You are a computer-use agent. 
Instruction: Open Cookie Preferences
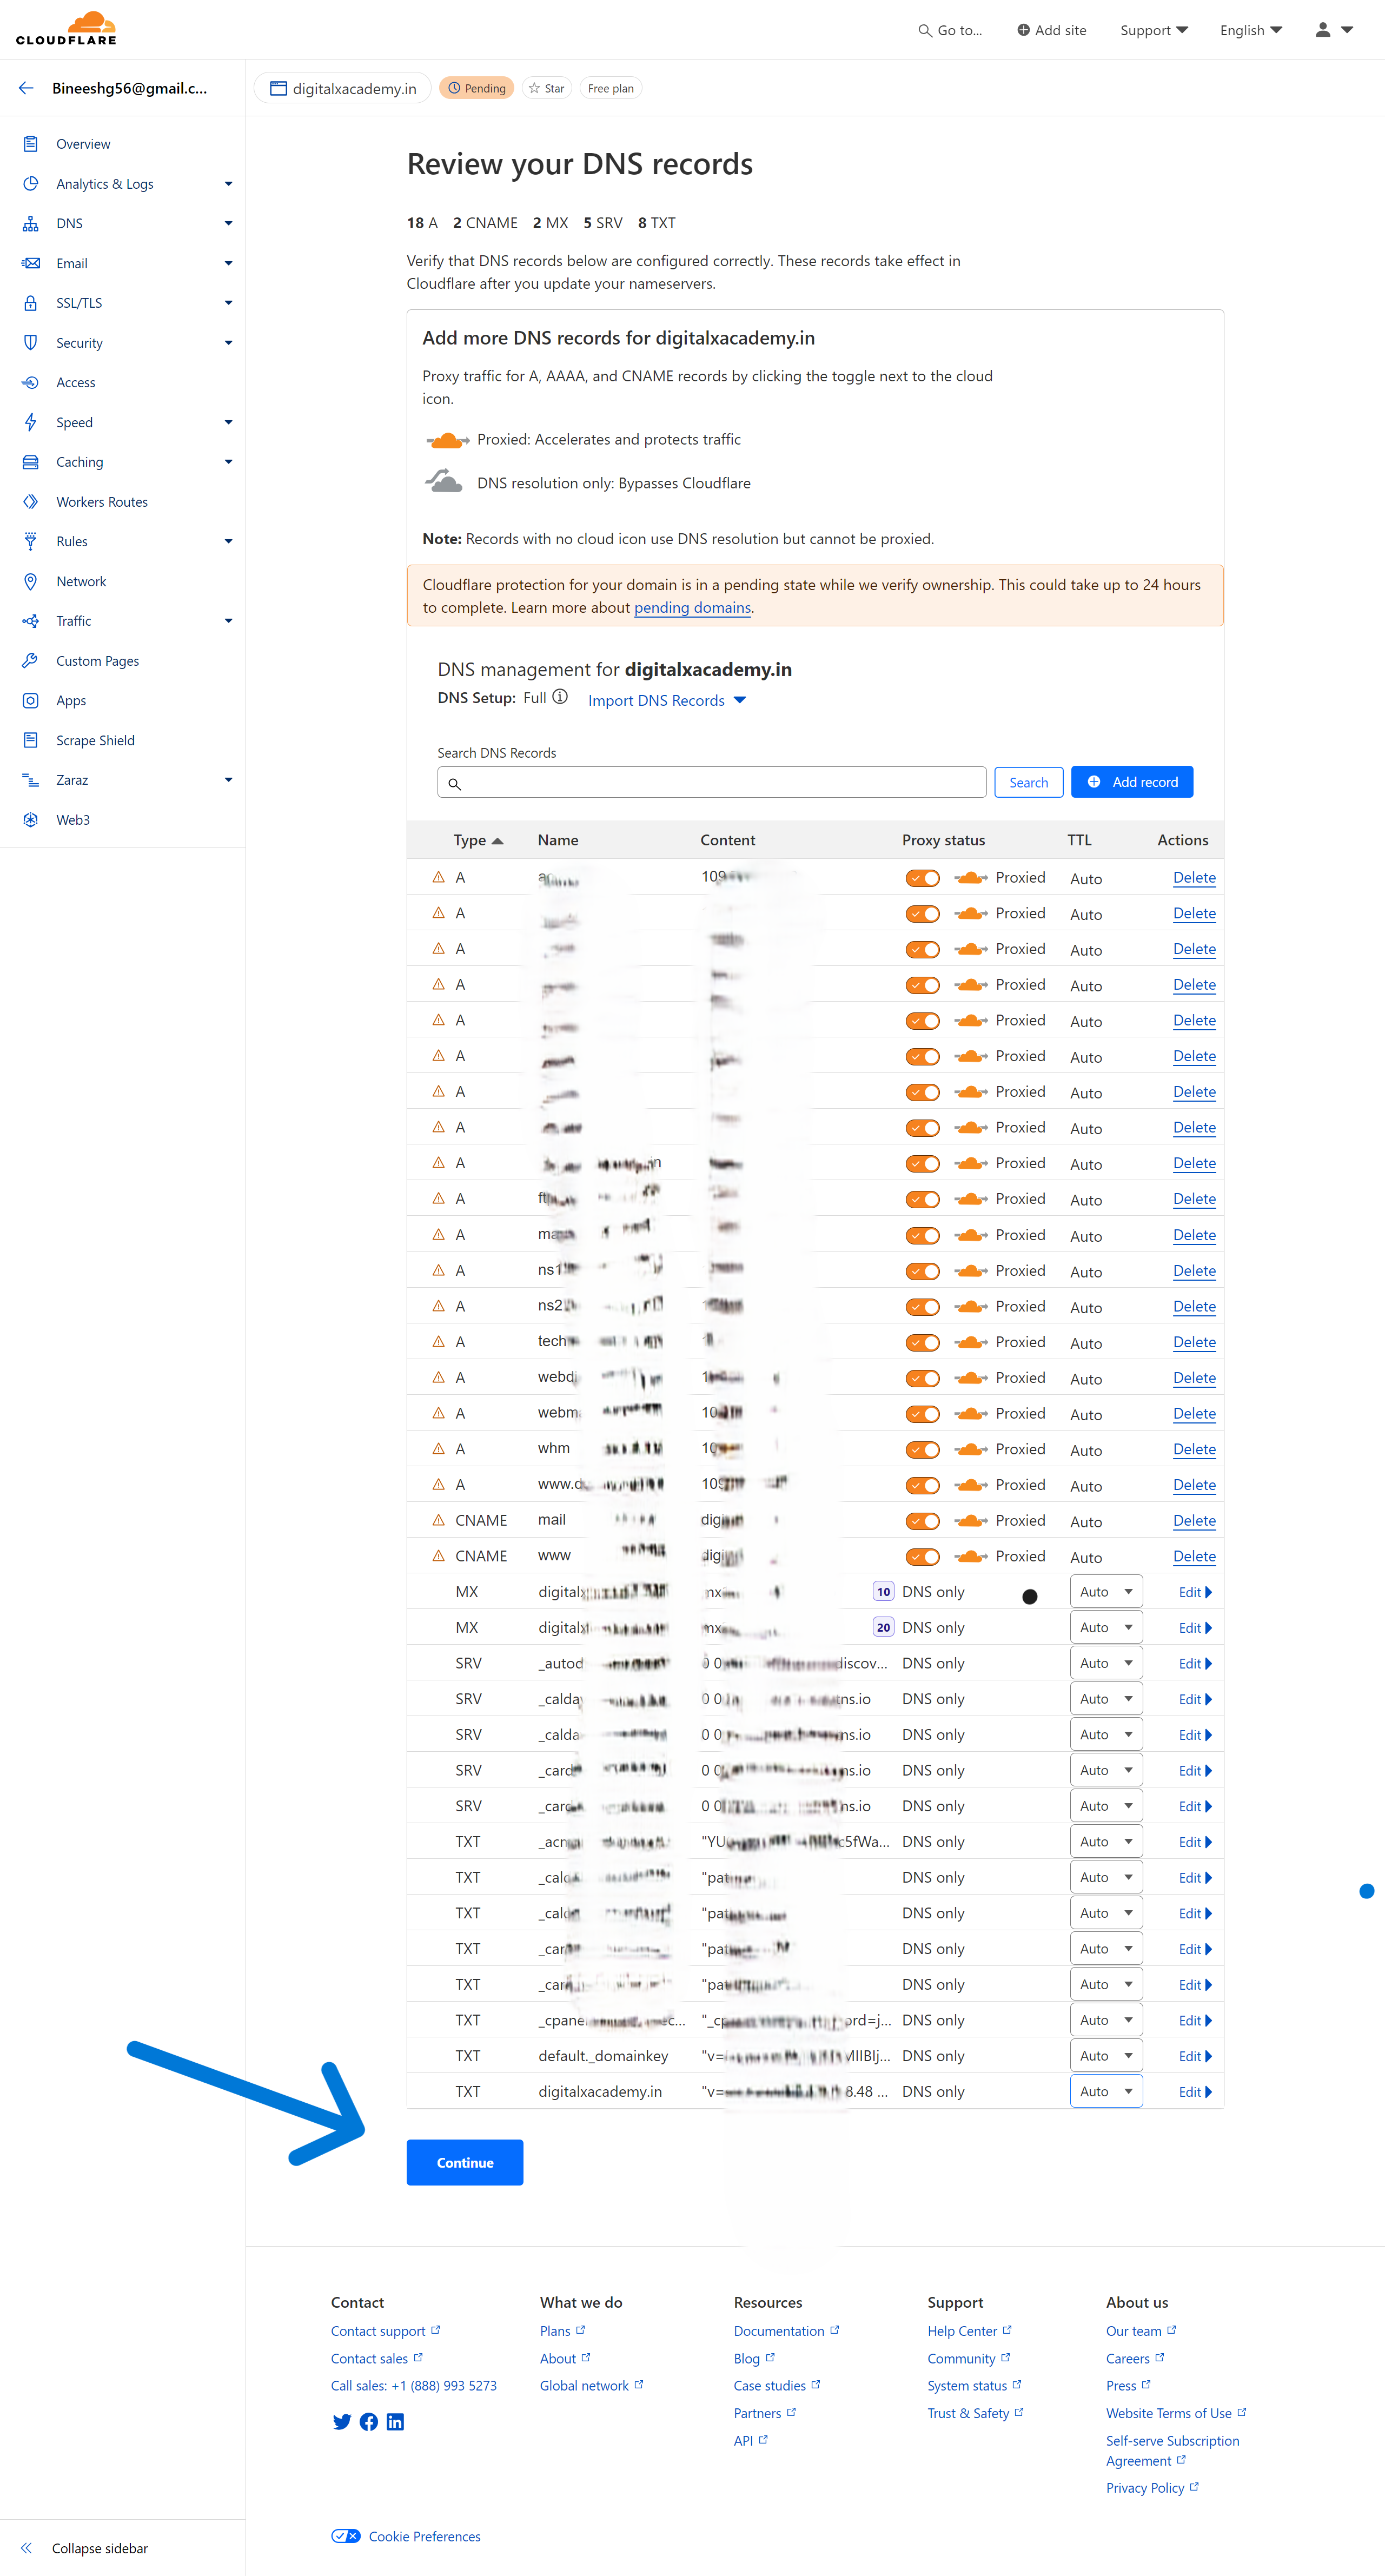tap(406, 2536)
